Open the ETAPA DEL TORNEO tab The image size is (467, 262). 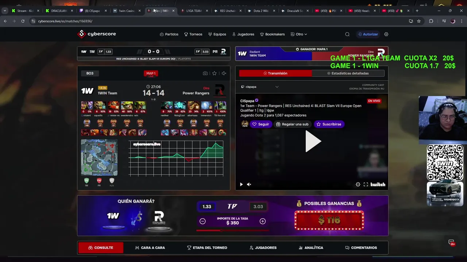coord(207,248)
